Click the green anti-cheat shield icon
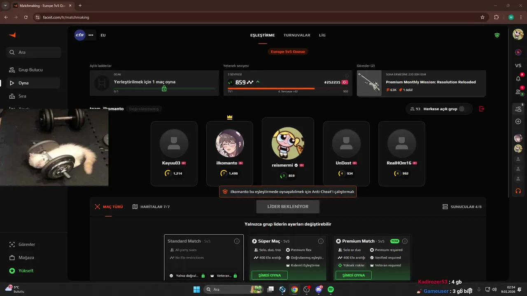The width and height of the screenshot is (527, 296). click(497, 35)
